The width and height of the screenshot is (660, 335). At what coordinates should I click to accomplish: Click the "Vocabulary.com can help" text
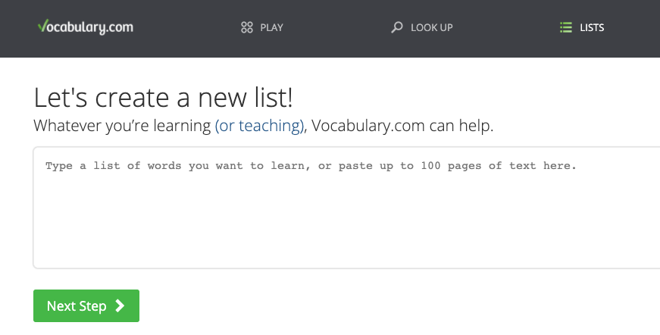click(x=402, y=126)
